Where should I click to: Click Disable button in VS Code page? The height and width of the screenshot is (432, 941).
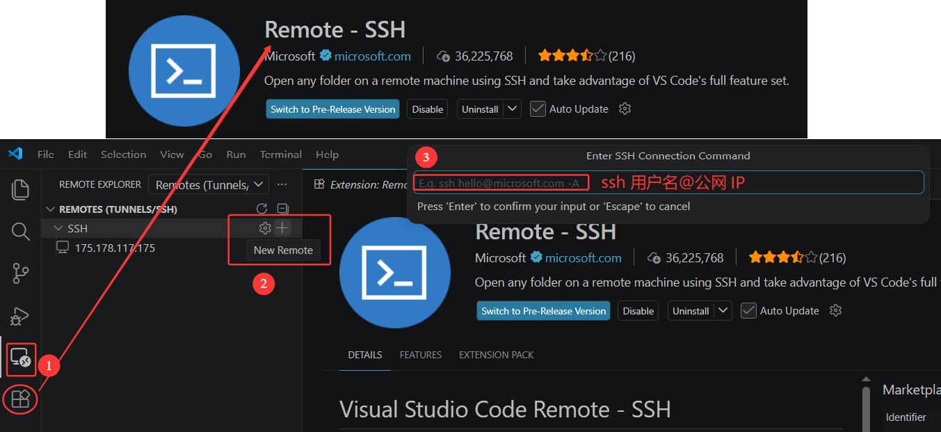tap(638, 311)
